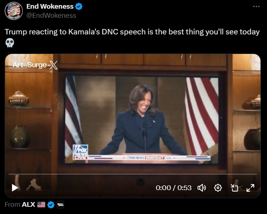Seek along the video progress bar

click(x=133, y=174)
